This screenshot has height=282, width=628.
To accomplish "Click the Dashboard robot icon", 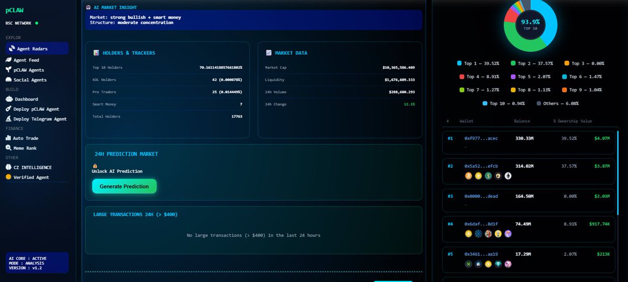I will pos(9,99).
